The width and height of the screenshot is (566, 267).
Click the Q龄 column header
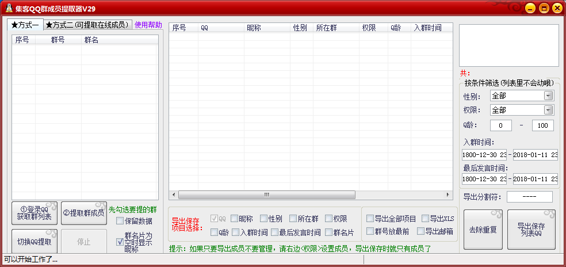click(x=399, y=28)
